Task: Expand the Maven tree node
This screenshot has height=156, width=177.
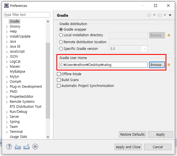Action: pos(7,67)
